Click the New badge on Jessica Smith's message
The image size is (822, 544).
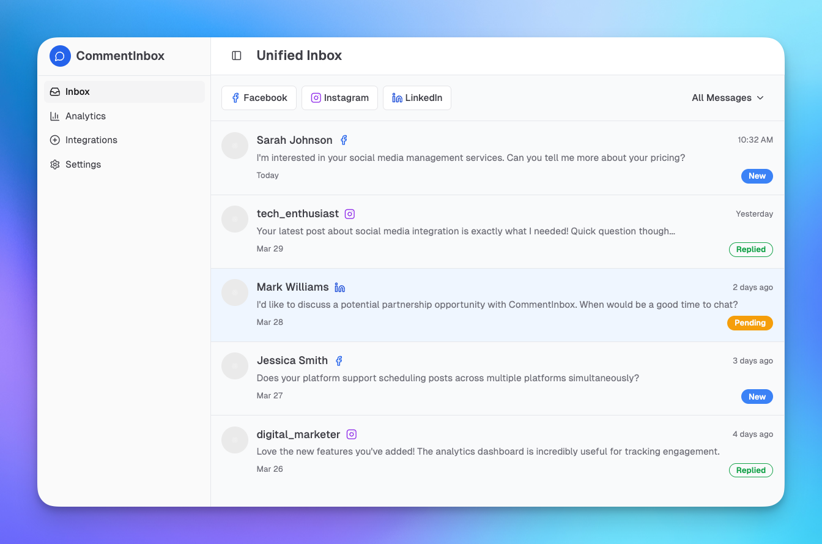[757, 396]
